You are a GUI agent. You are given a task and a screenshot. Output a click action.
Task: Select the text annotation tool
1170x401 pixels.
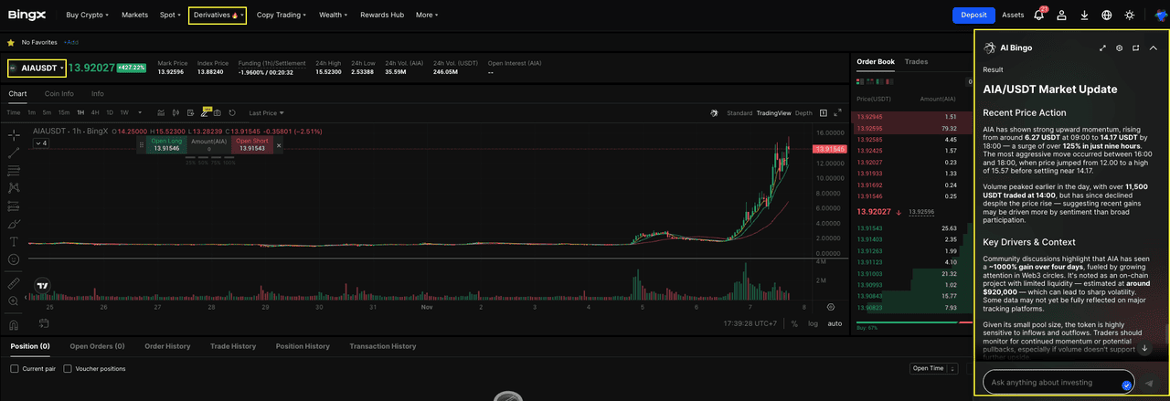14,242
